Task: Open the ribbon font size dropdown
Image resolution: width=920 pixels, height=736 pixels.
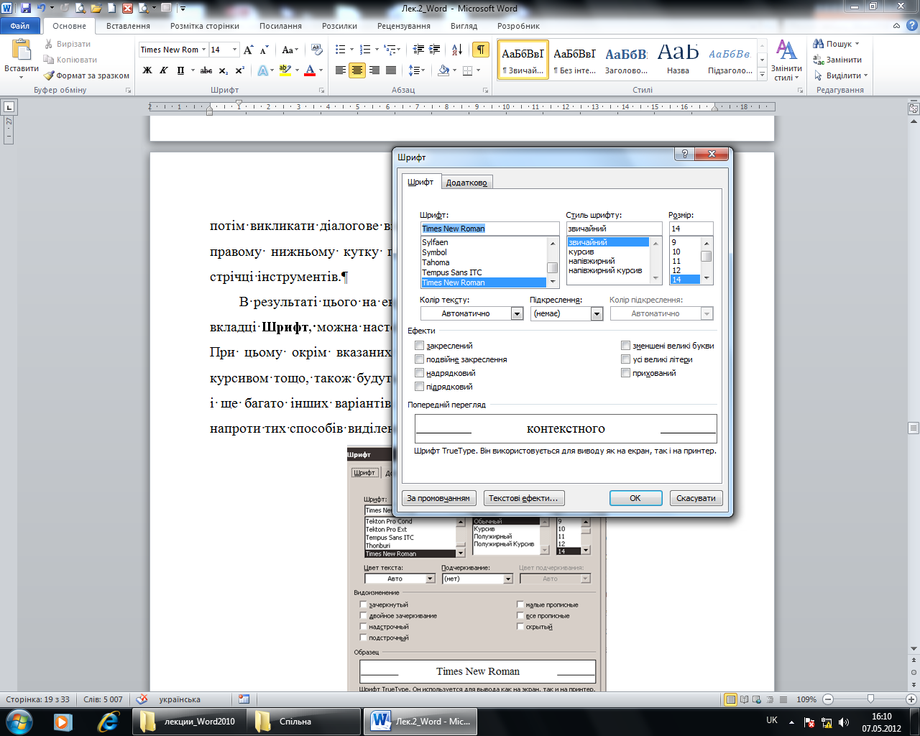Action: (234, 50)
